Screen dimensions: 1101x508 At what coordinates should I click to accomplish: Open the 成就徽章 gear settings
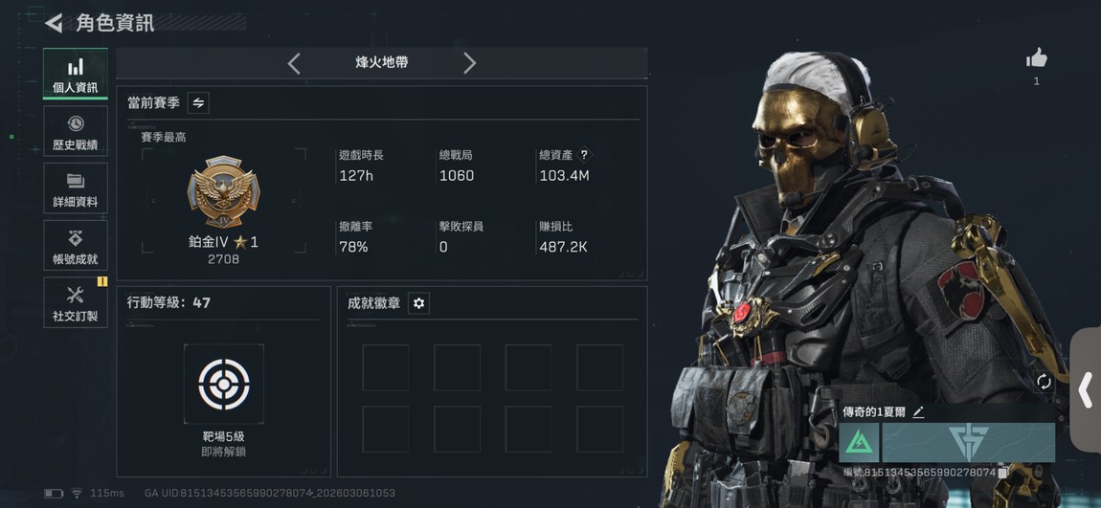point(418,303)
